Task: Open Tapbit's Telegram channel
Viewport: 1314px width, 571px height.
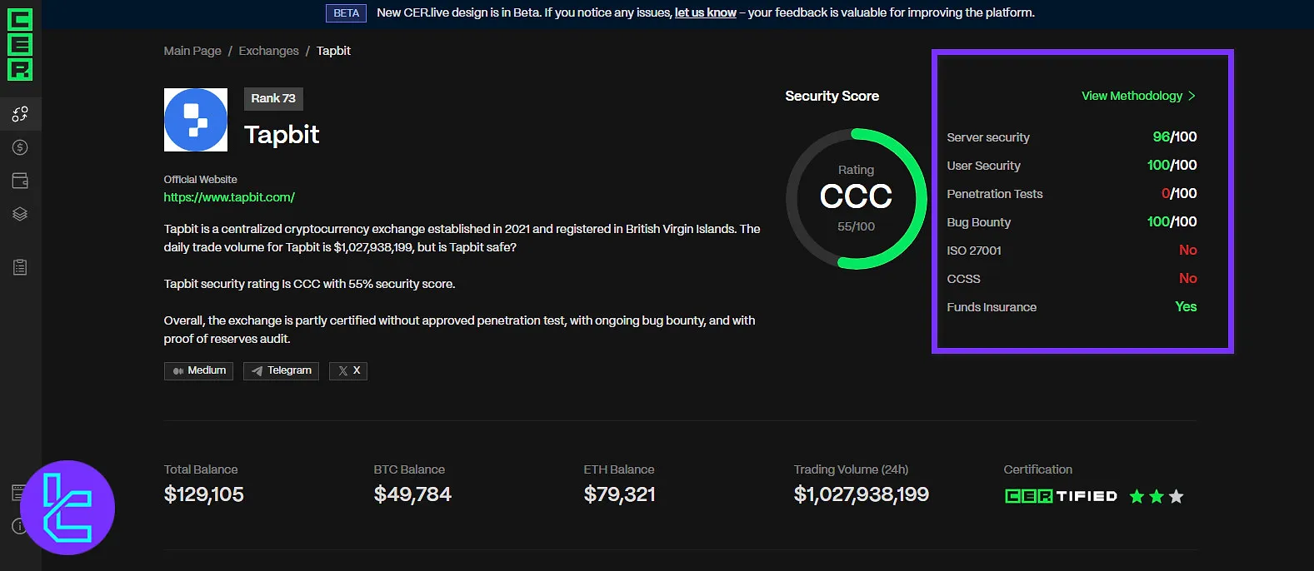Action: point(281,370)
